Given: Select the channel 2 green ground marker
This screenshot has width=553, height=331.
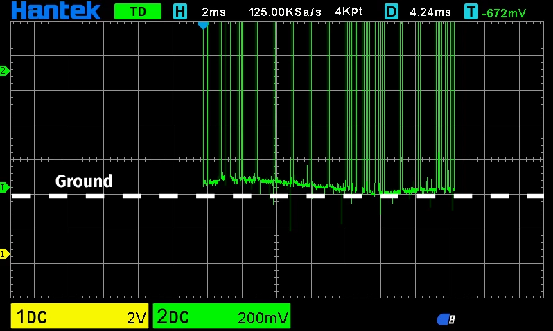Looking at the screenshot, I should (x=5, y=71).
